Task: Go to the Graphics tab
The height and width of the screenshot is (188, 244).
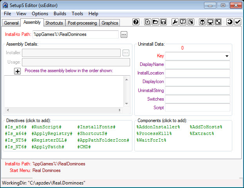Action: [x=110, y=23]
